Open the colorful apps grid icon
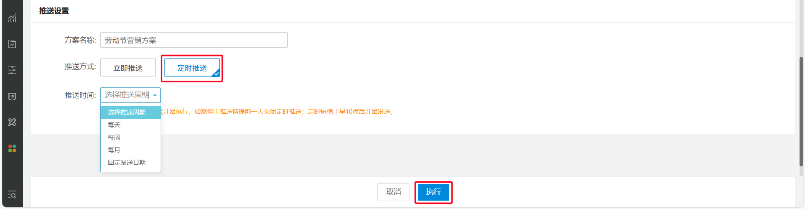Image resolution: width=805 pixels, height=209 pixels. (12, 148)
